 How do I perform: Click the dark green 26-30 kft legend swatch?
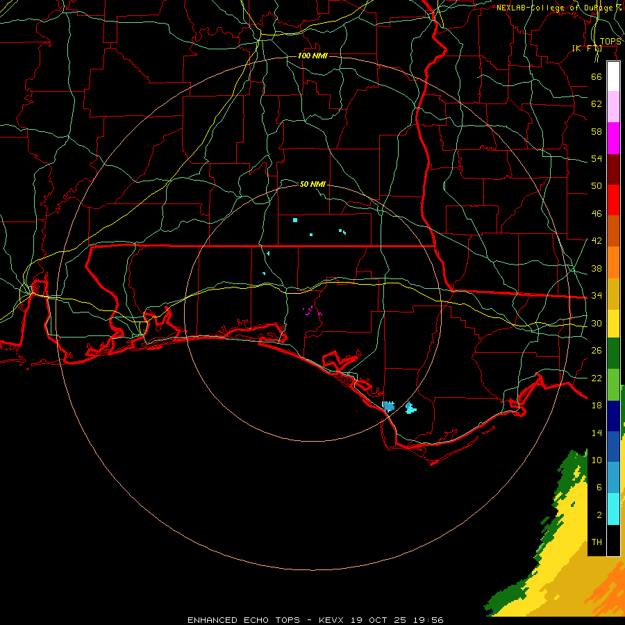pyautogui.click(x=613, y=353)
